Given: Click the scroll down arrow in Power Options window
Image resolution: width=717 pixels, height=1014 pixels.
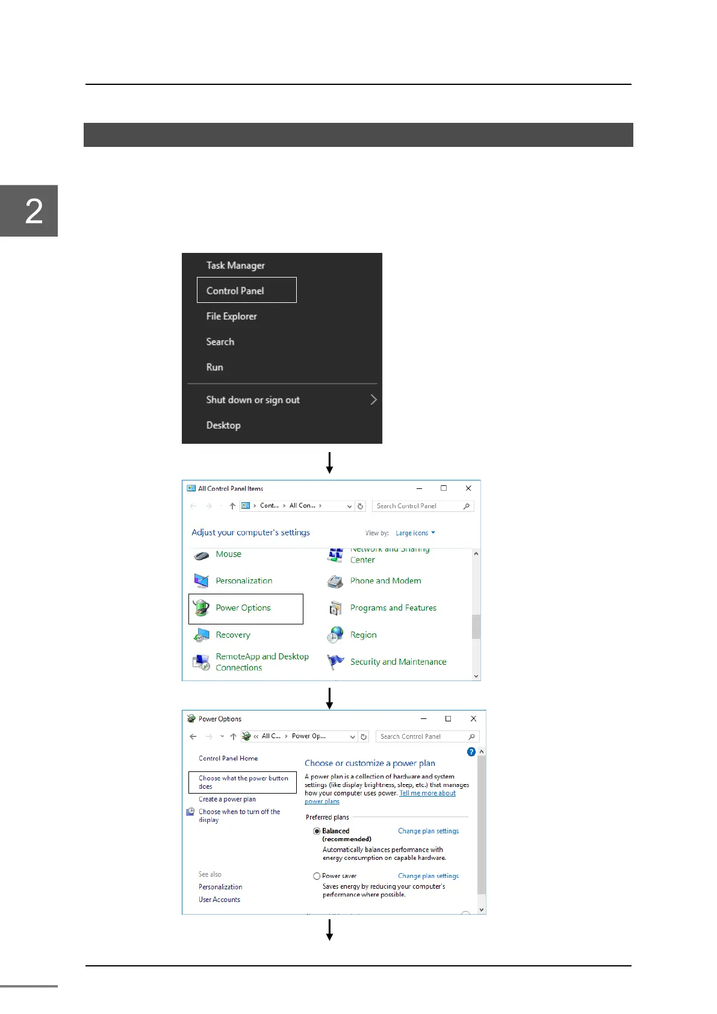Looking at the screenshot, I should [481, 910].
